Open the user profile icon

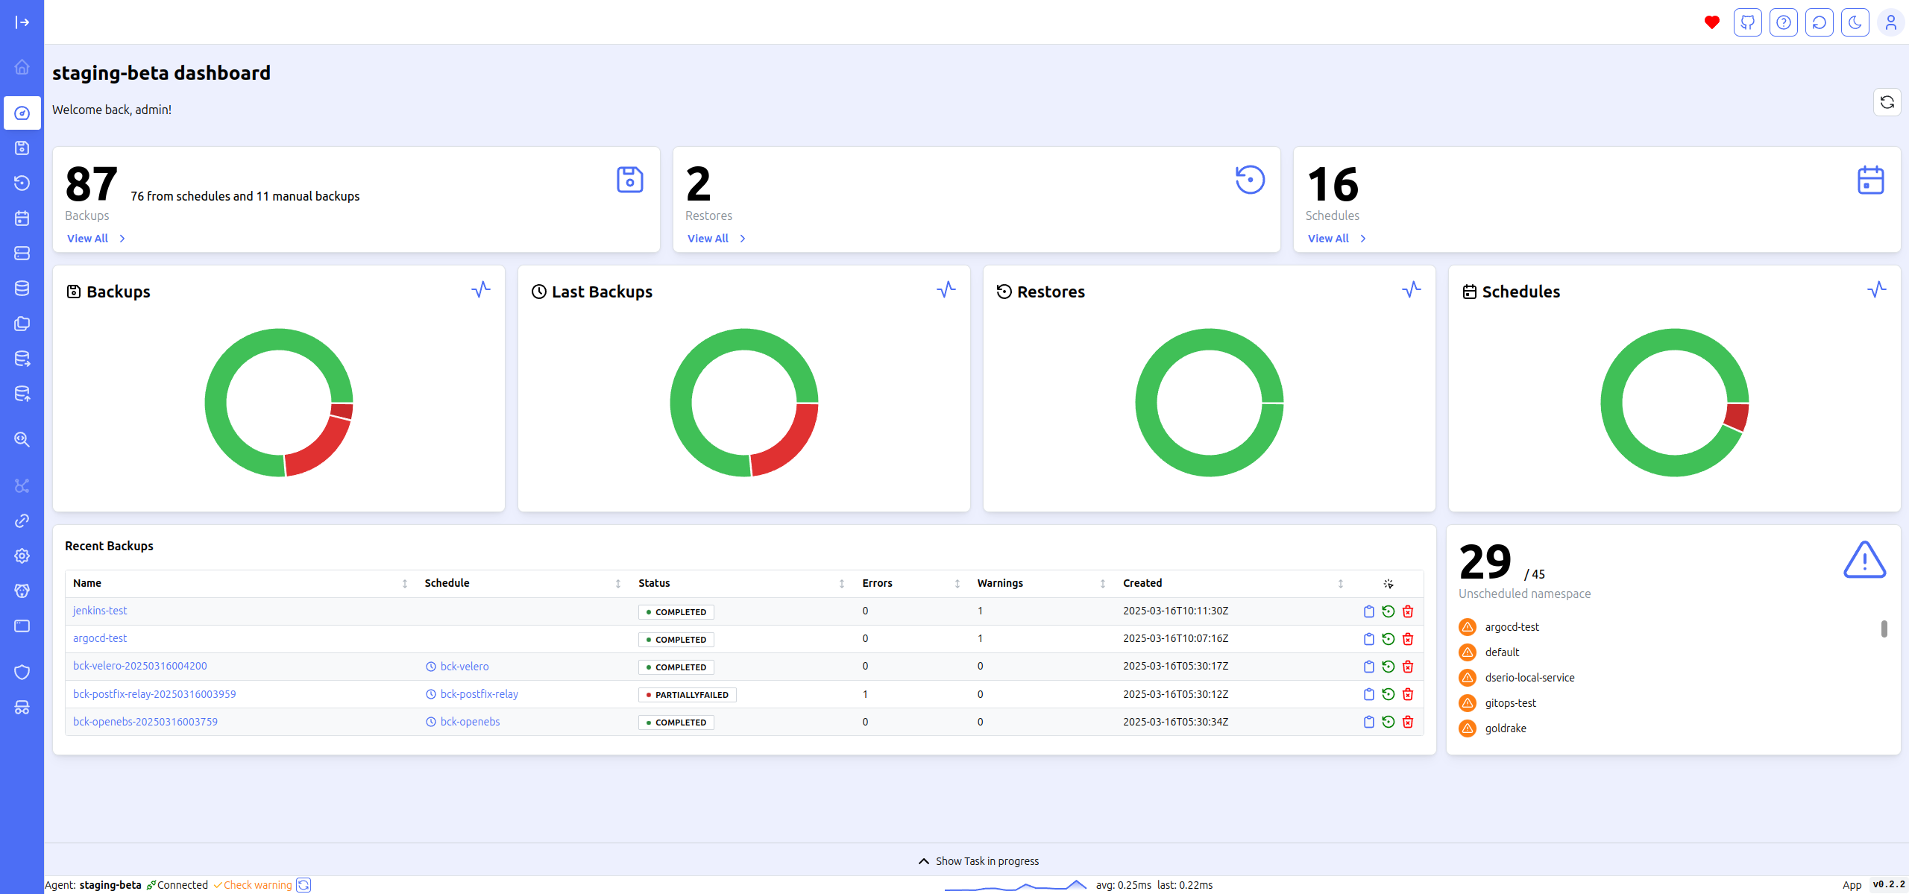1891,22
